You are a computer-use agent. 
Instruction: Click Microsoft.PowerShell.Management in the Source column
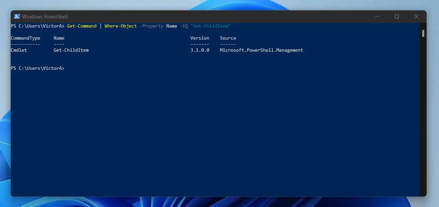(x=261, y=50)
